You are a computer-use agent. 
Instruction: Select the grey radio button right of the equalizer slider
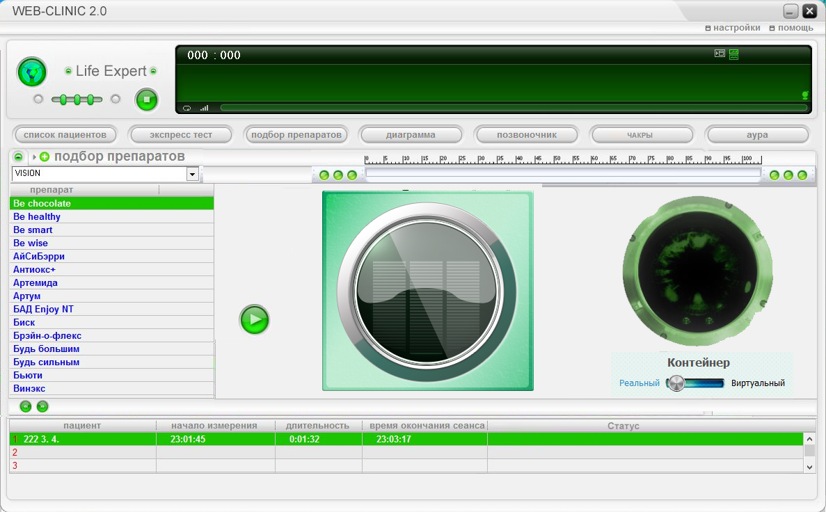coord(116,99)
